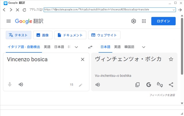The width and height of the screenshot is (184, 116).
Task: Rate this translation with thumbs icon
Action: (160, 85)
